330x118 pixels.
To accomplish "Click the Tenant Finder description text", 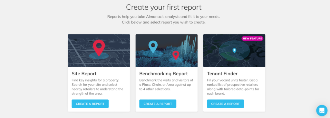I will (233, 87).
